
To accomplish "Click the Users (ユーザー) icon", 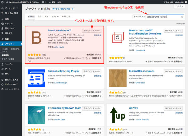I will [3, 64].
